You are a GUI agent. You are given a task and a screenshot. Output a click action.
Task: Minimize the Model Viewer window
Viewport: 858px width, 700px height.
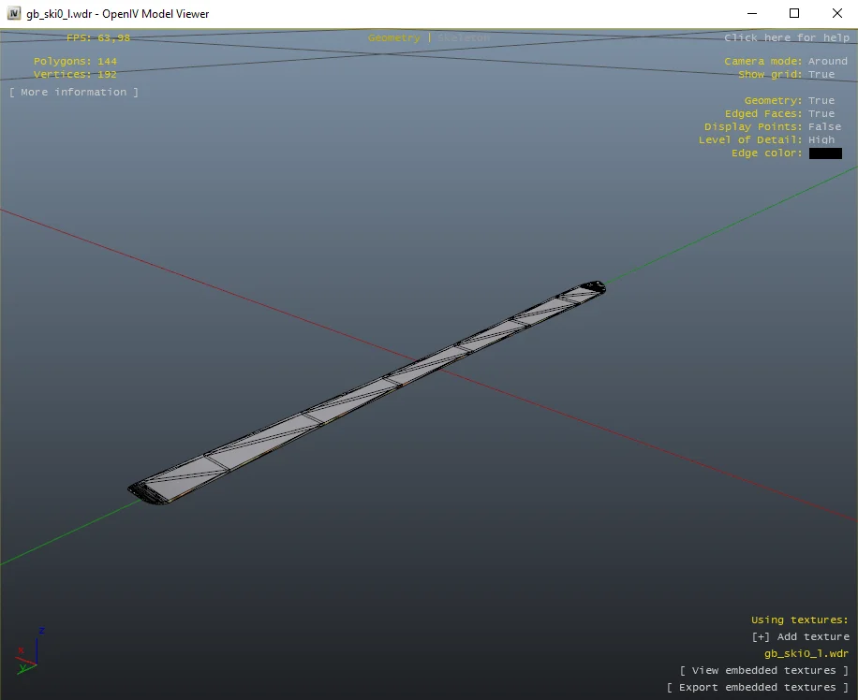751,14
